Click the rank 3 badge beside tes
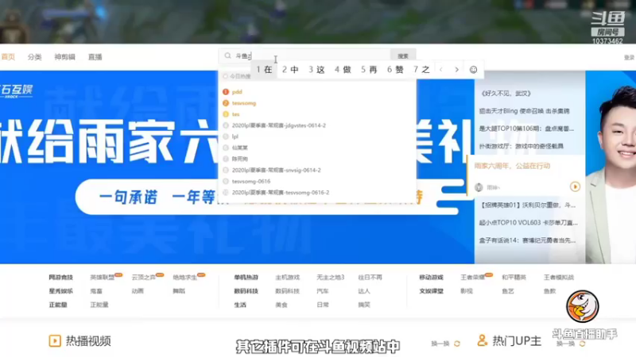Image resolution: width=636 pixels, height=357 pixels. coord(226,114)
